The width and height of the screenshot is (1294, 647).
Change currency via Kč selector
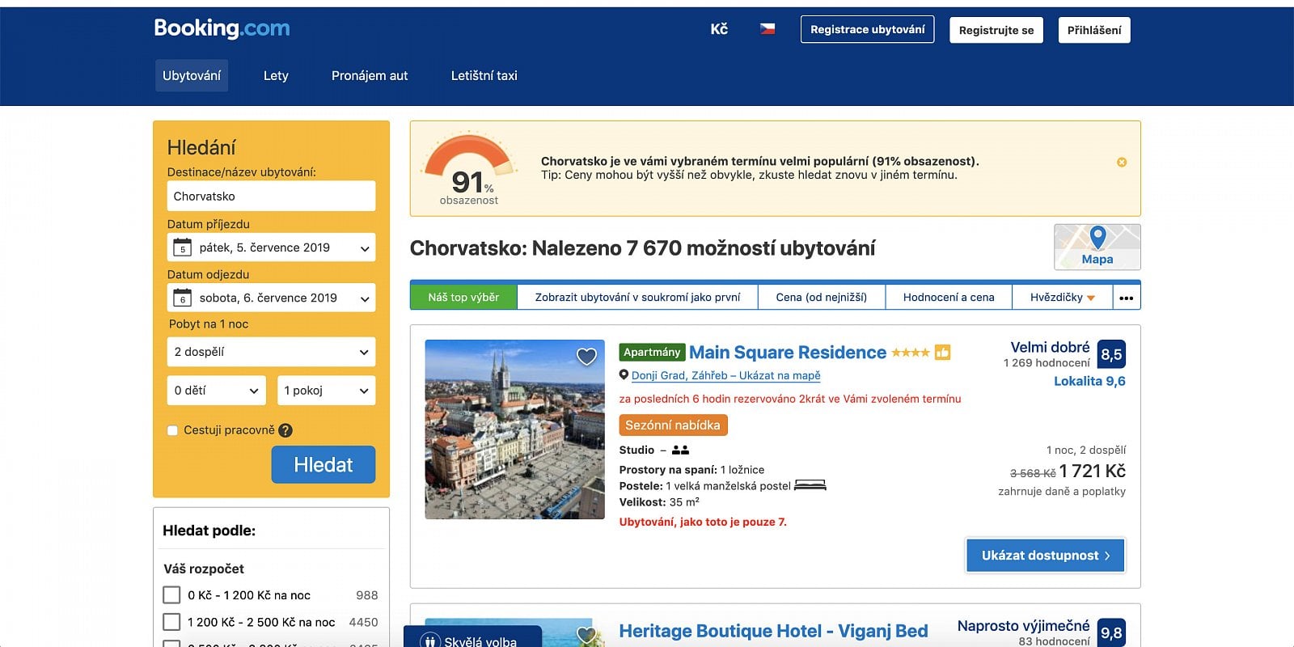coord(719,29)
